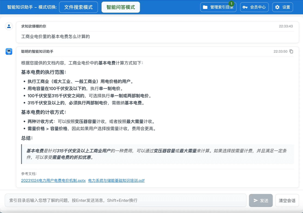Viewport: 303px width, 213px height.
Task: Click the arrow icon inside the 发送 button
Action: tap(256, 200)
